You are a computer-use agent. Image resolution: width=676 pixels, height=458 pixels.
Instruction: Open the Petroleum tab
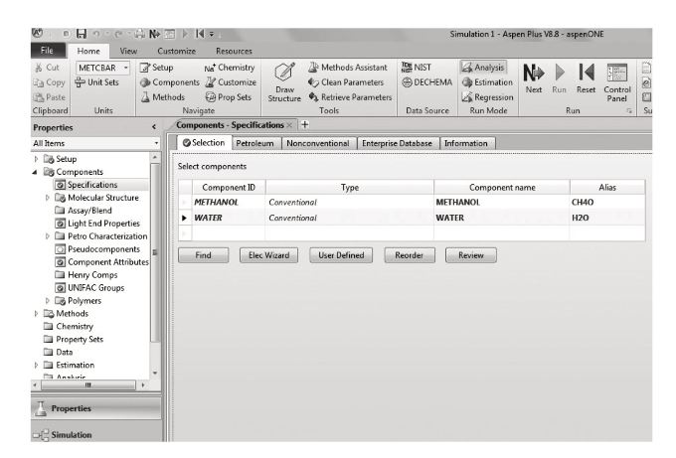point(254,143)
